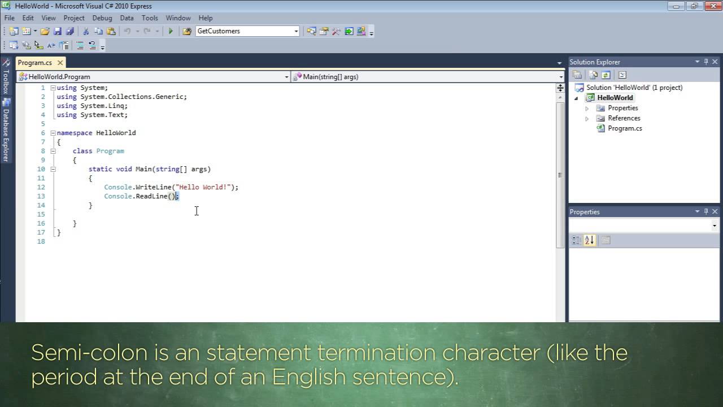Comment out the selected lines icon
Image resolution: width=723 pixels, height=407 pixels.
80,45
